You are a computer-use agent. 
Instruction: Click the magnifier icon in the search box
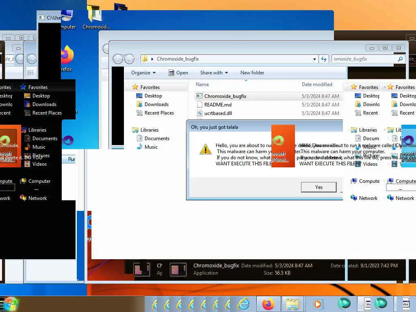coord(400,59)
